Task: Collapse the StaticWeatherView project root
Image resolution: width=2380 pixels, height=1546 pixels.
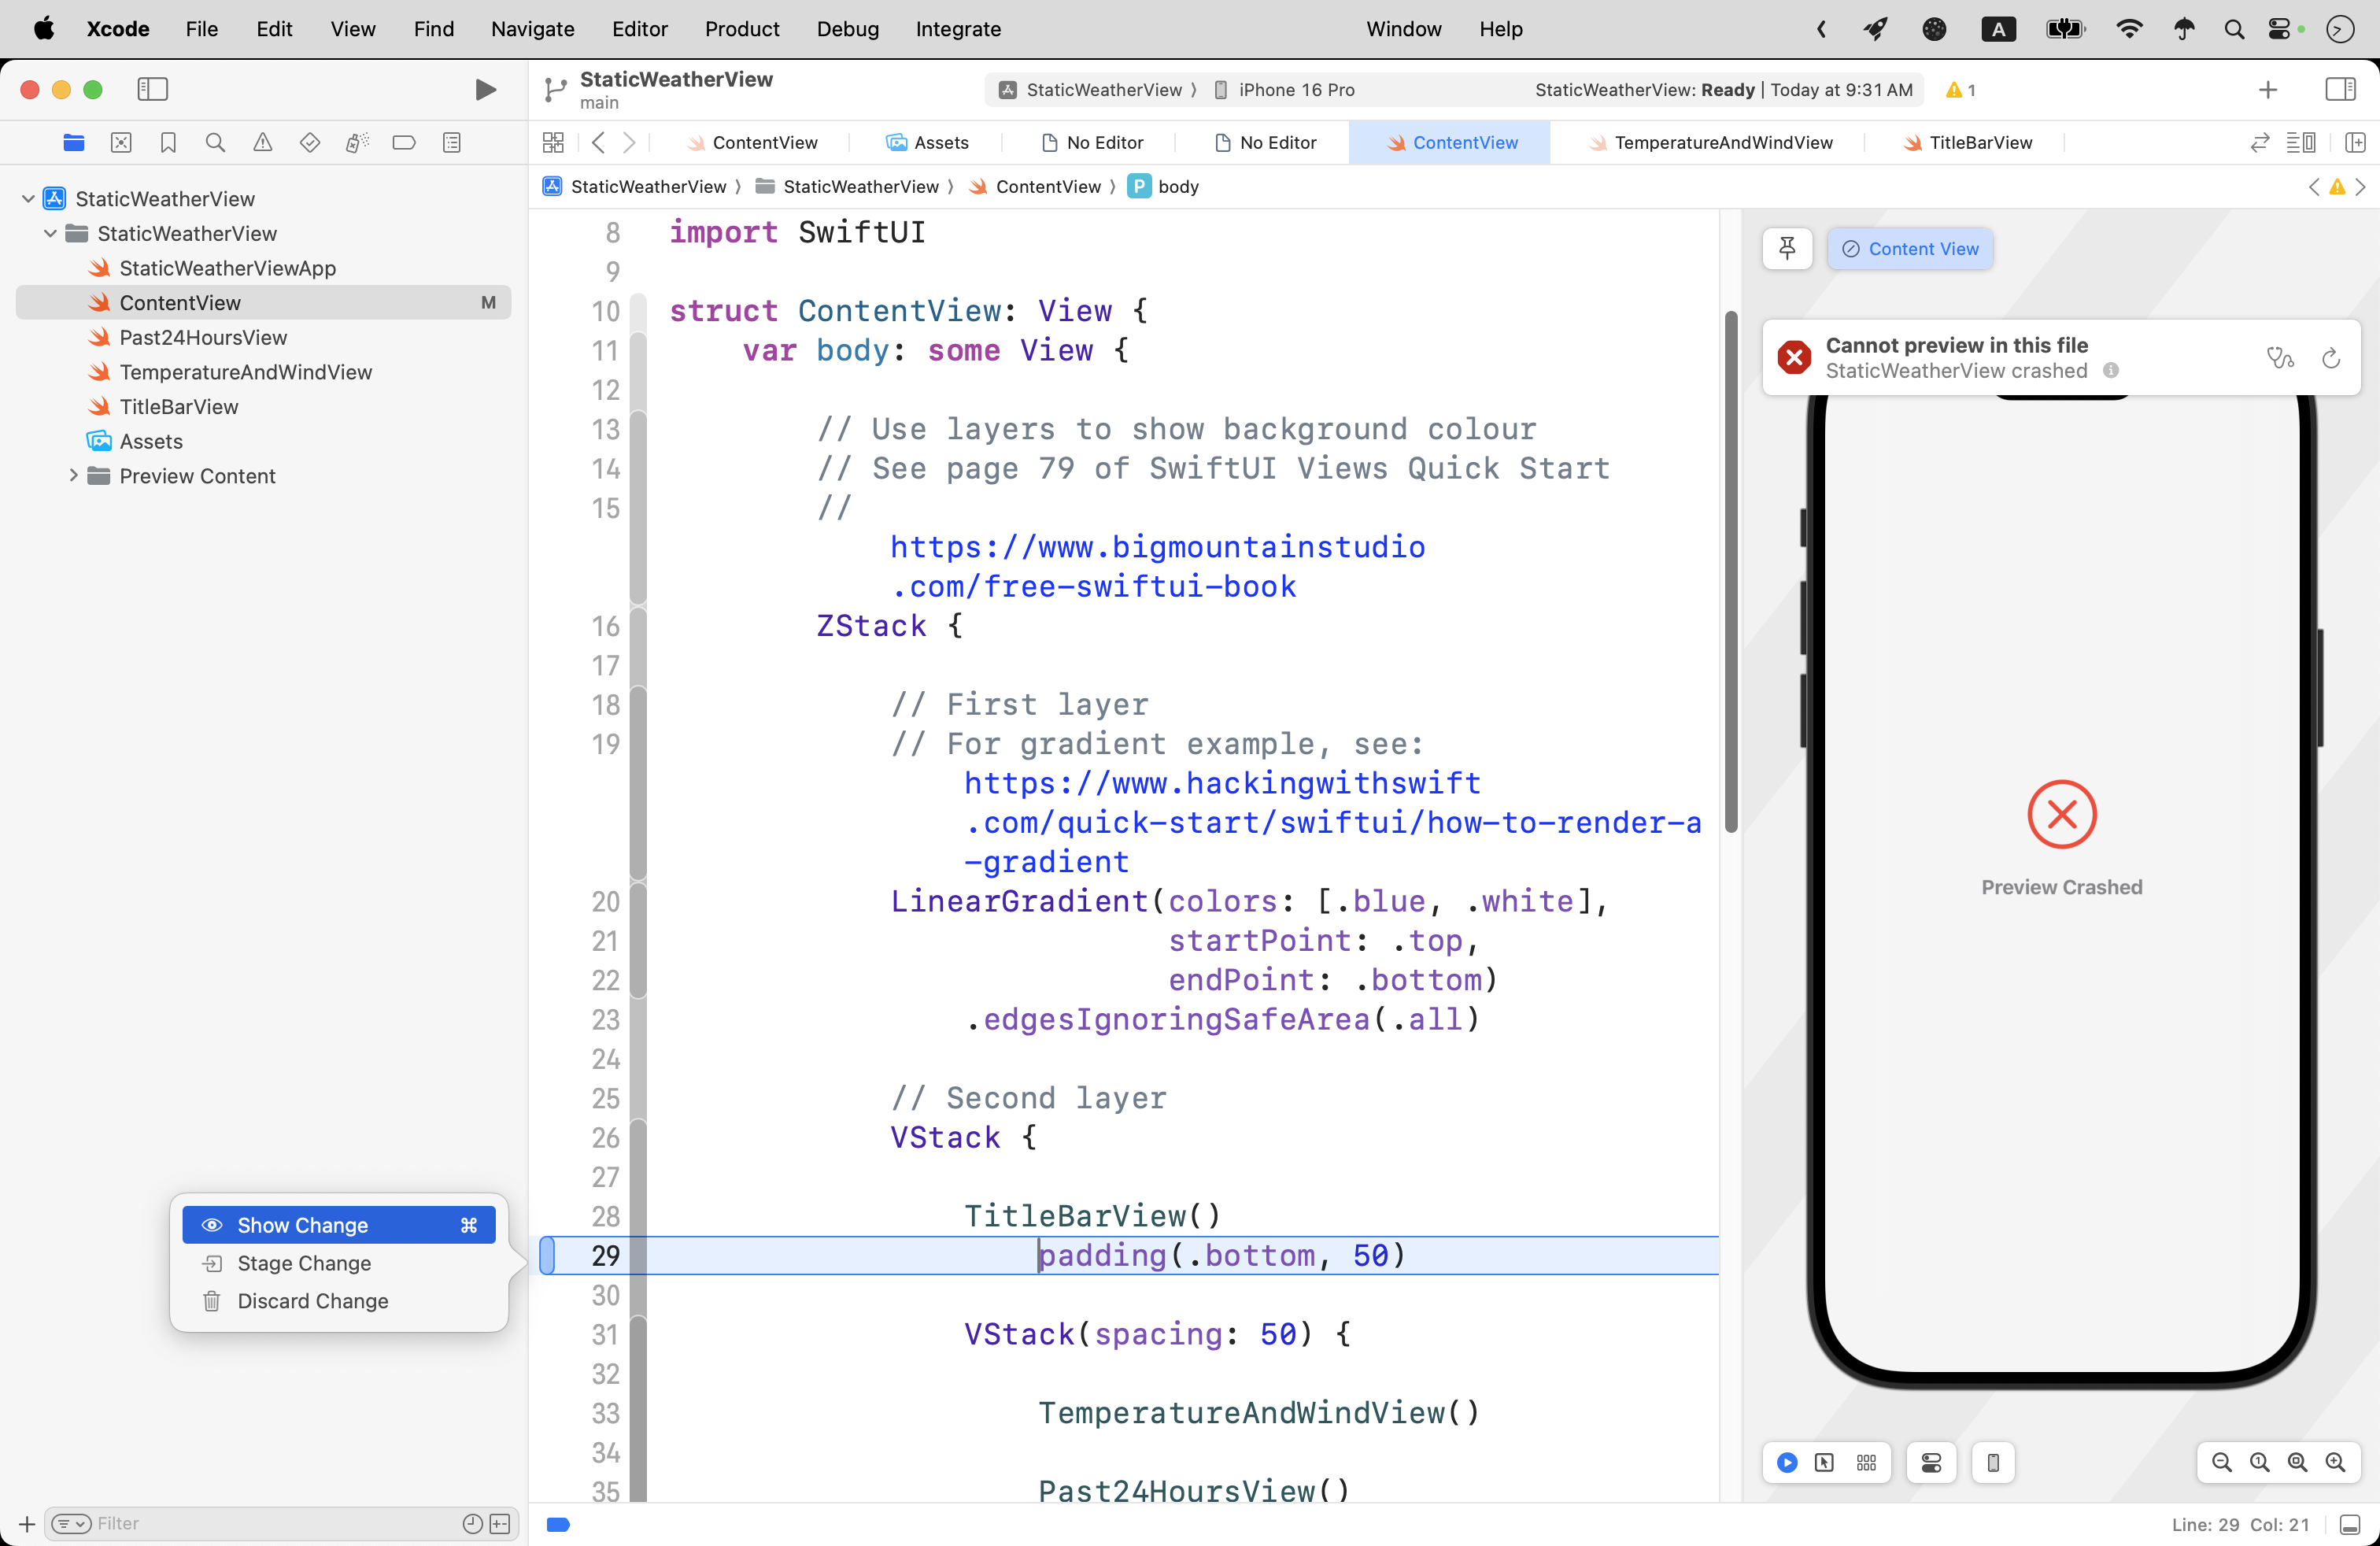Action: pos(28,199)
